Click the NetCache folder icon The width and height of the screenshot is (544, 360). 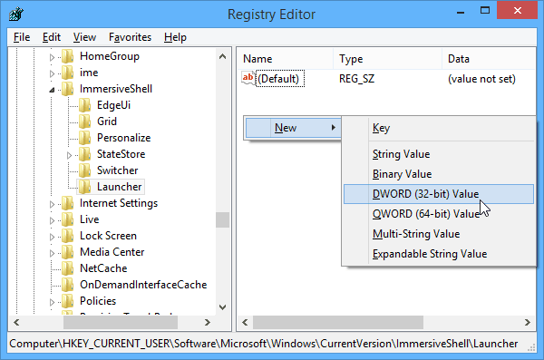coord(68,268)
